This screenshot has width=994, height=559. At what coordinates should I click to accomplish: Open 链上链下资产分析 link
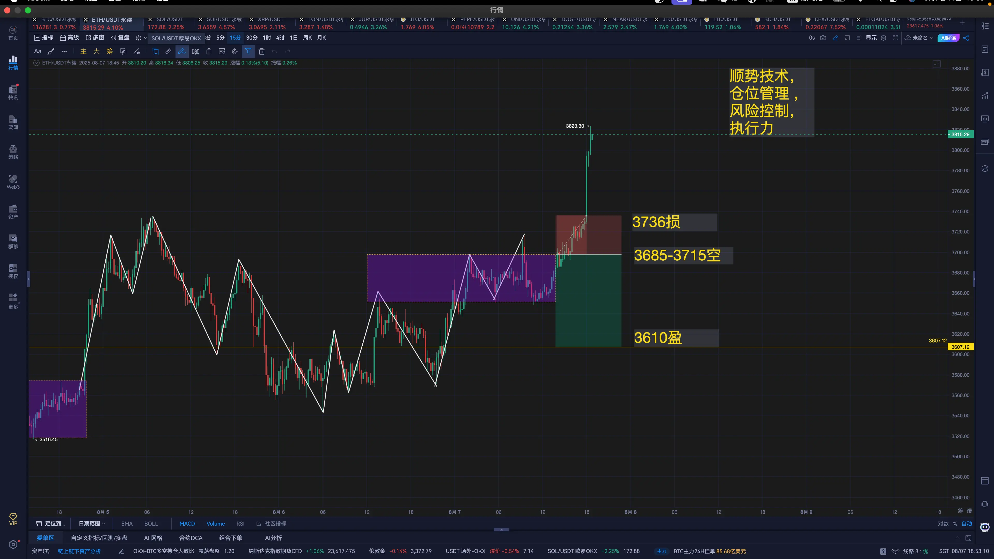click(x=79, y=551)
